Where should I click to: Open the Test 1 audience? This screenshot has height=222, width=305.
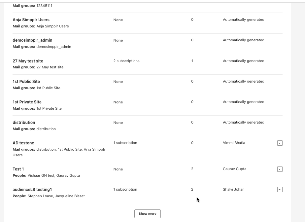tap(18, 169)
